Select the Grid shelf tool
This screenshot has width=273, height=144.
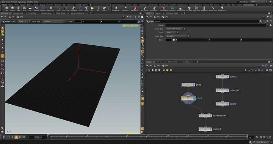(30, 9)
